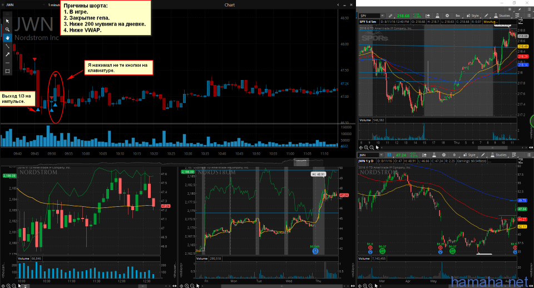The height and width of the screenshot is (288, 534).
Task: Click the expand icon beside Earnings label
Action: pos(521,161)
